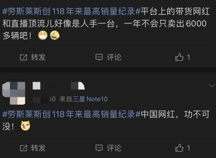Expand the chevron menu beside the blurred username
The image size is (216, 158).
[212, 85]
